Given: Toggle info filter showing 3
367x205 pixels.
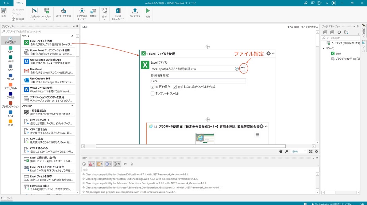Looking at the screenshot, I should 108,164.
